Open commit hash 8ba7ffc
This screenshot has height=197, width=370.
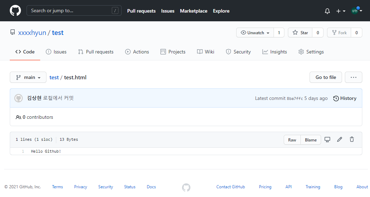click(x=295, y=98)
